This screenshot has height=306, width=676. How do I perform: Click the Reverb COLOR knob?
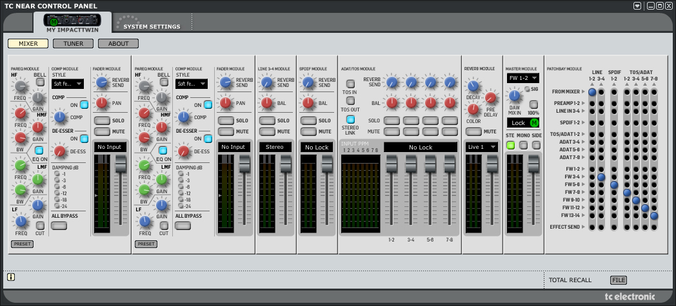473,109
